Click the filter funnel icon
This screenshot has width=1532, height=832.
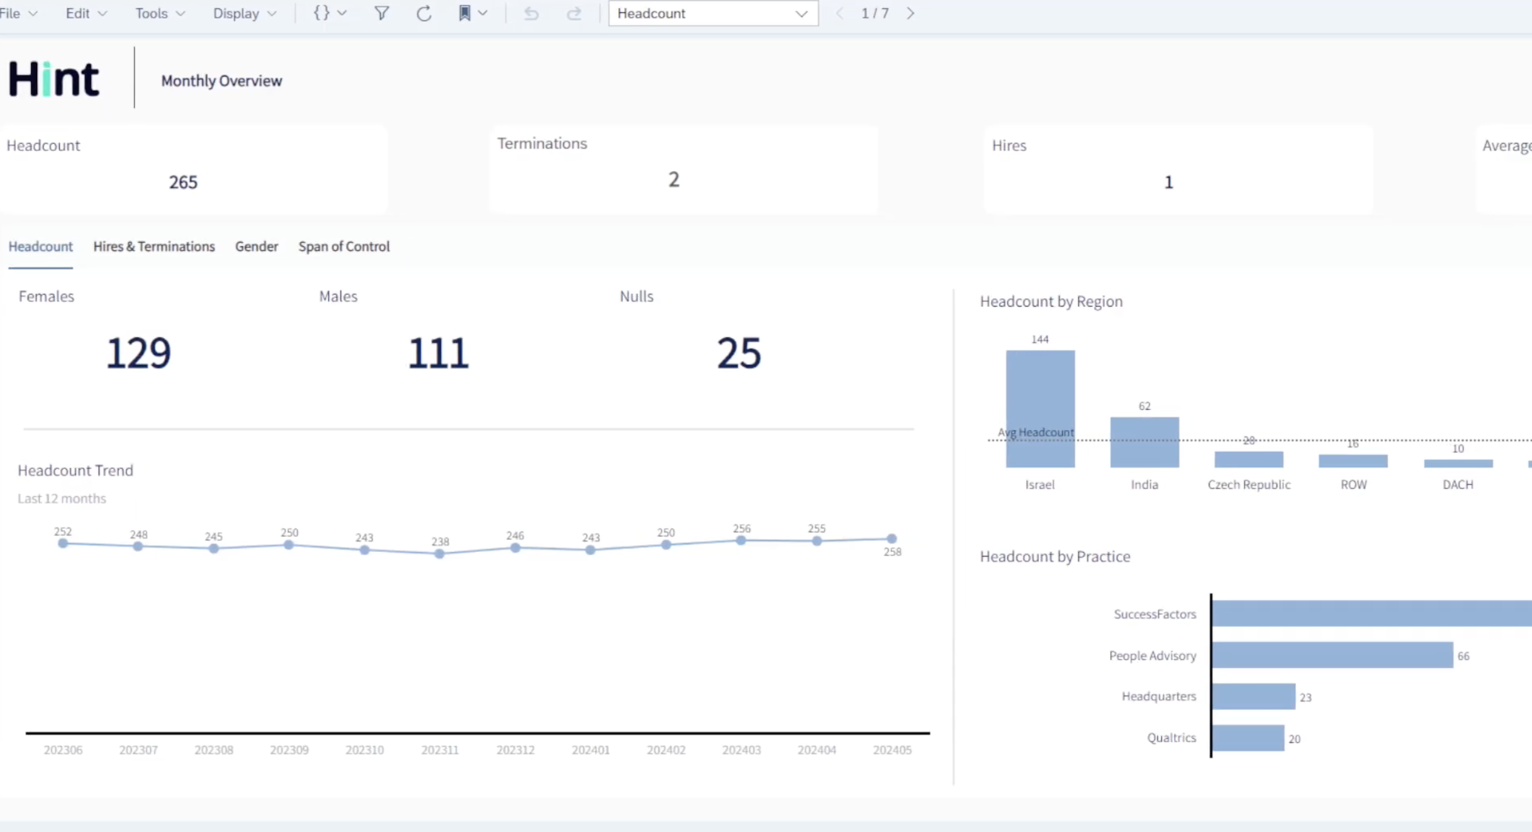click(381, 13)
